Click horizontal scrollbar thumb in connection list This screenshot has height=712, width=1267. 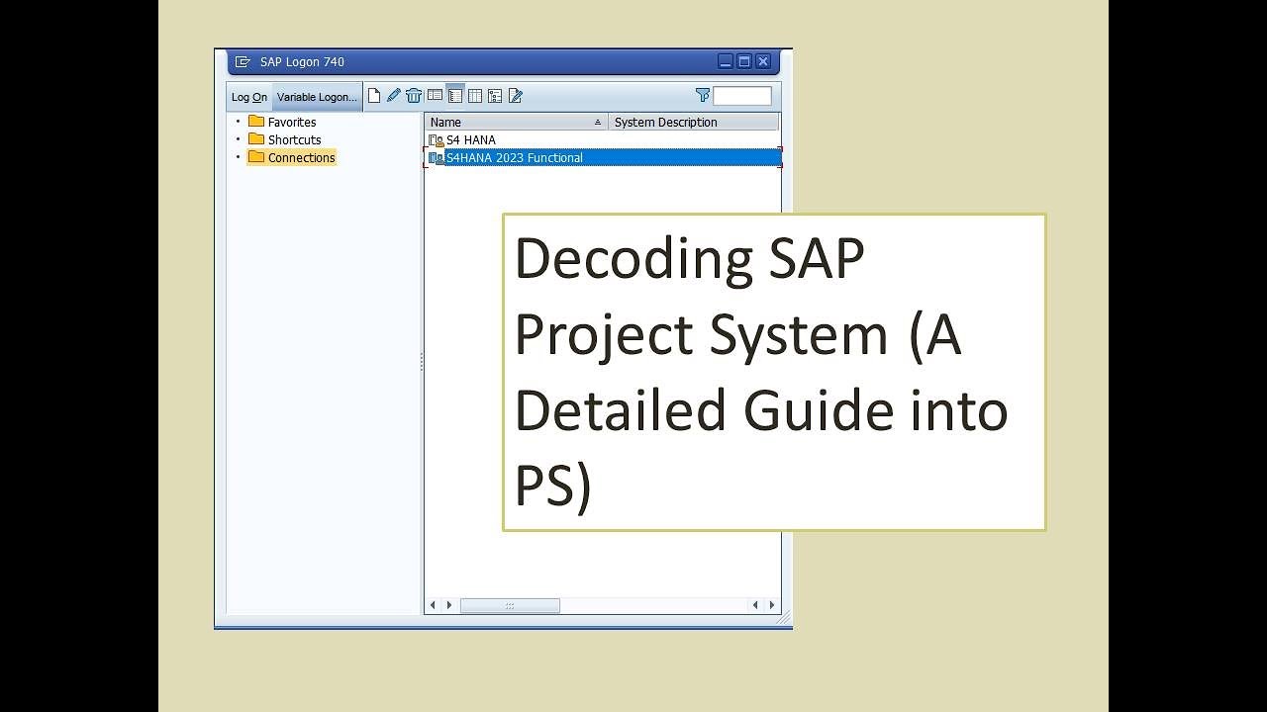click(x=510, y=605)
